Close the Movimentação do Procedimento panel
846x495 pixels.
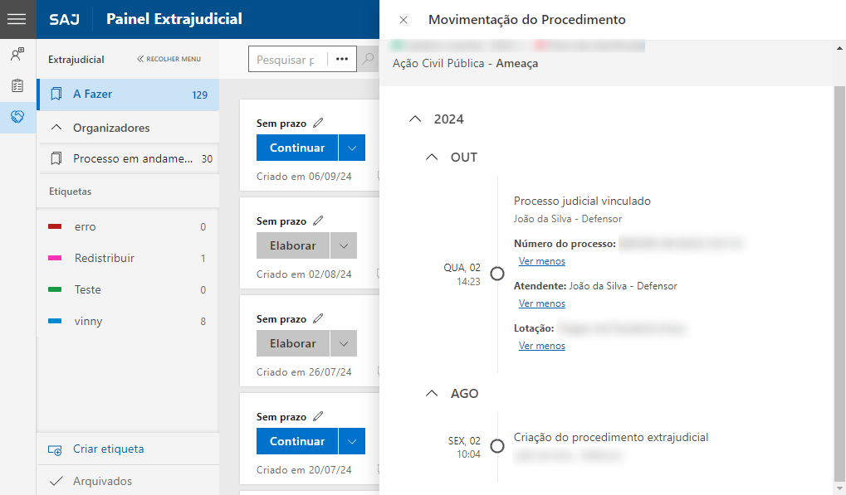click(403, 20)
